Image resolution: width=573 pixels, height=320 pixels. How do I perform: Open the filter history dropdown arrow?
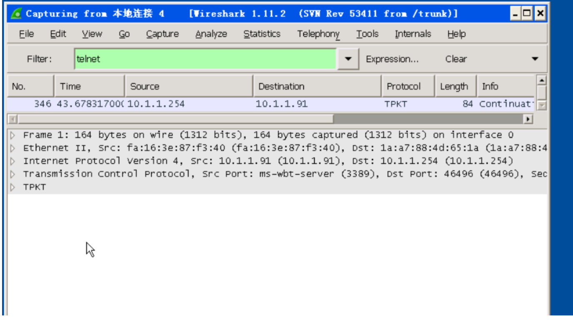click(x=348, y=59)
